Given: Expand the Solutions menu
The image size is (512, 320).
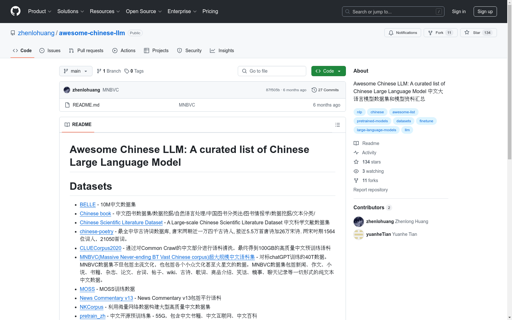Looking at the screenshot, I should 71,11.
